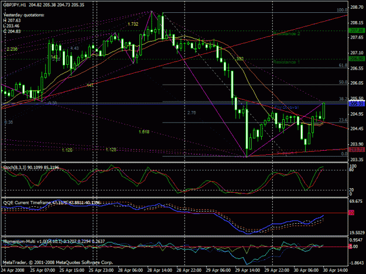366x274 pixels.
Task: Click 0.9547 on the Momentum scale
Action: [357, 240]
